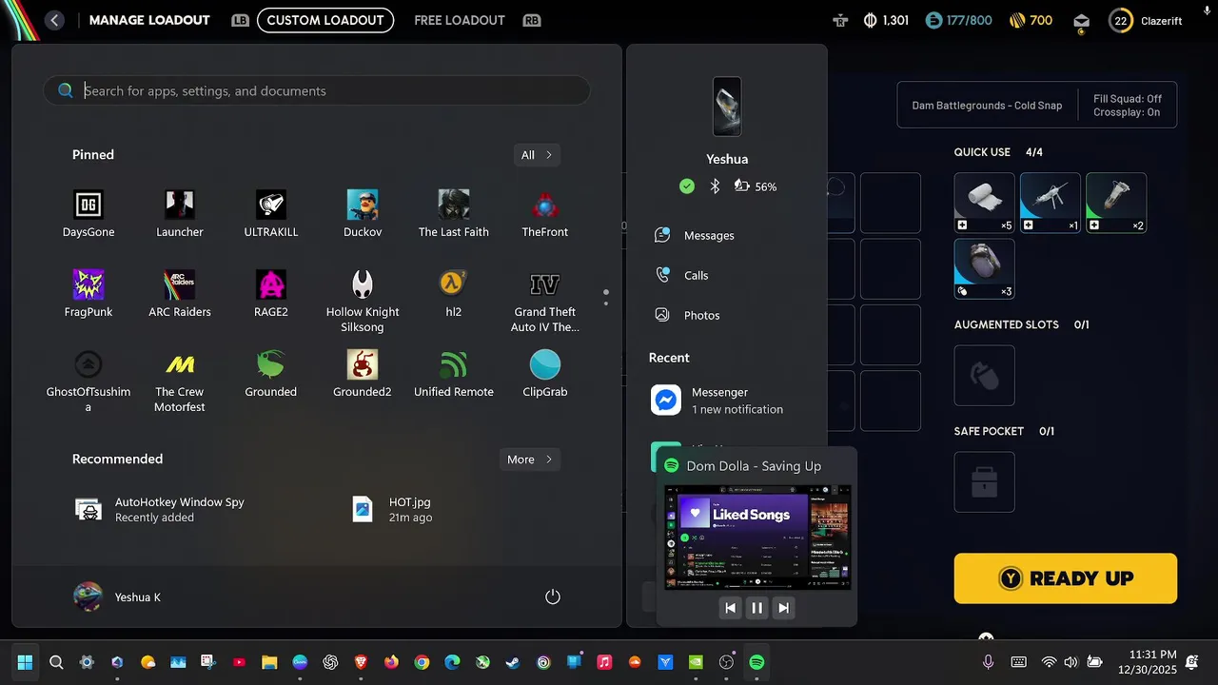1218x685 pixels.
Task: Launch ClipGrab from pinned apps
Action: click(x=545, y=374)
